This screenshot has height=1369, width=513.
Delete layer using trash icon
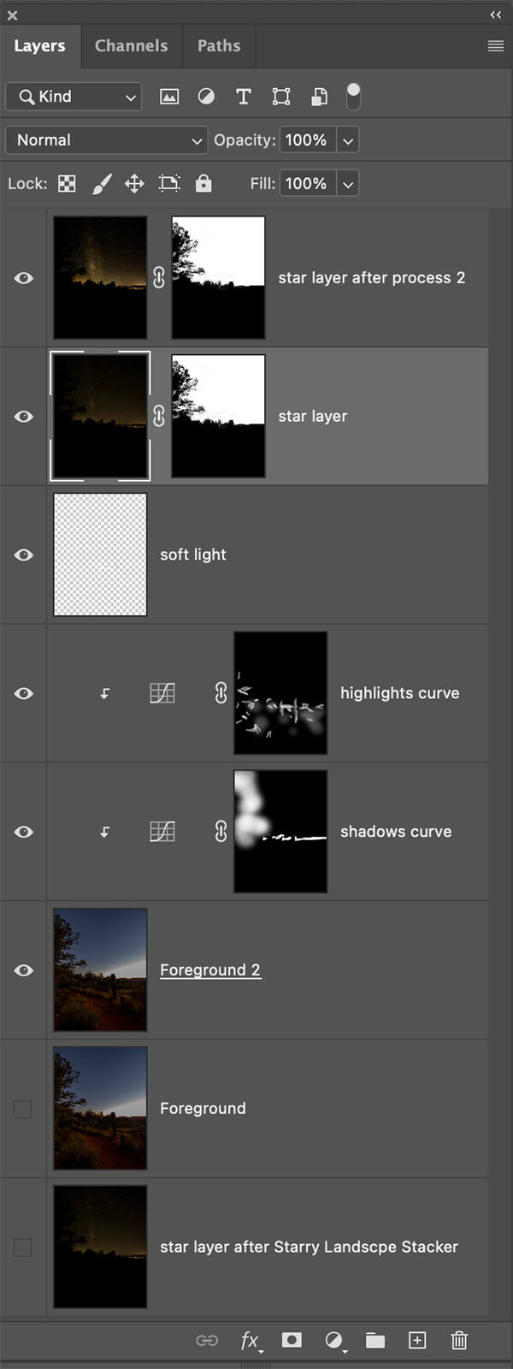[459, 1340]
